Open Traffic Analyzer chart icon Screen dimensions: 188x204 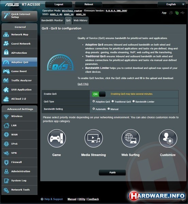6,80
